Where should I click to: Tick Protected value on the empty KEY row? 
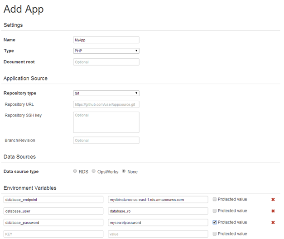click(214, 234)
